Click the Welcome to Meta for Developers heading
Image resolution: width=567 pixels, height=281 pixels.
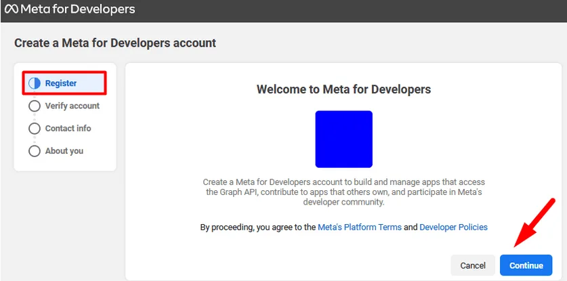point(343,89)
